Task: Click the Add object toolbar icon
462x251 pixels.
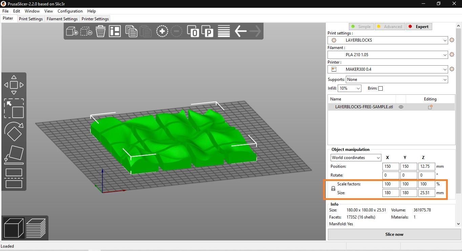Action: point(72,31)
